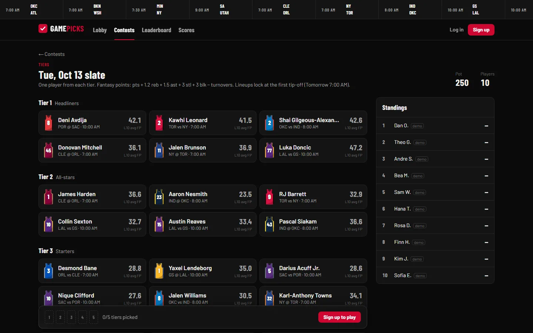The height and width of the screenshot is (333, 533).
Task: Click Deni Avdija's red jersey icon
Action: (48, 123)
